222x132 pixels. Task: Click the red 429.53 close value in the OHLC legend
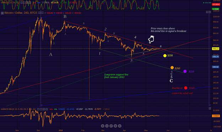pos(77,13)
